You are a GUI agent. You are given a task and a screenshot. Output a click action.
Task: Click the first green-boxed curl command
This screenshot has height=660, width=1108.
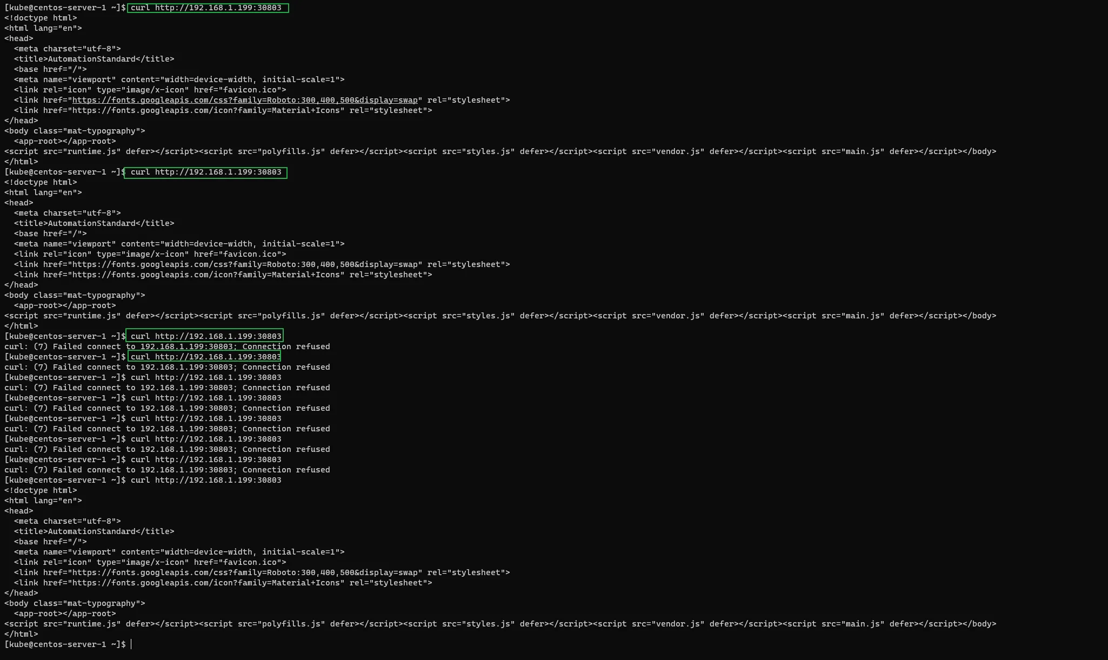(x=208, y=8)
